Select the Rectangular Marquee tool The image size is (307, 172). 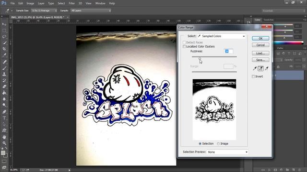tap(4, 31)
